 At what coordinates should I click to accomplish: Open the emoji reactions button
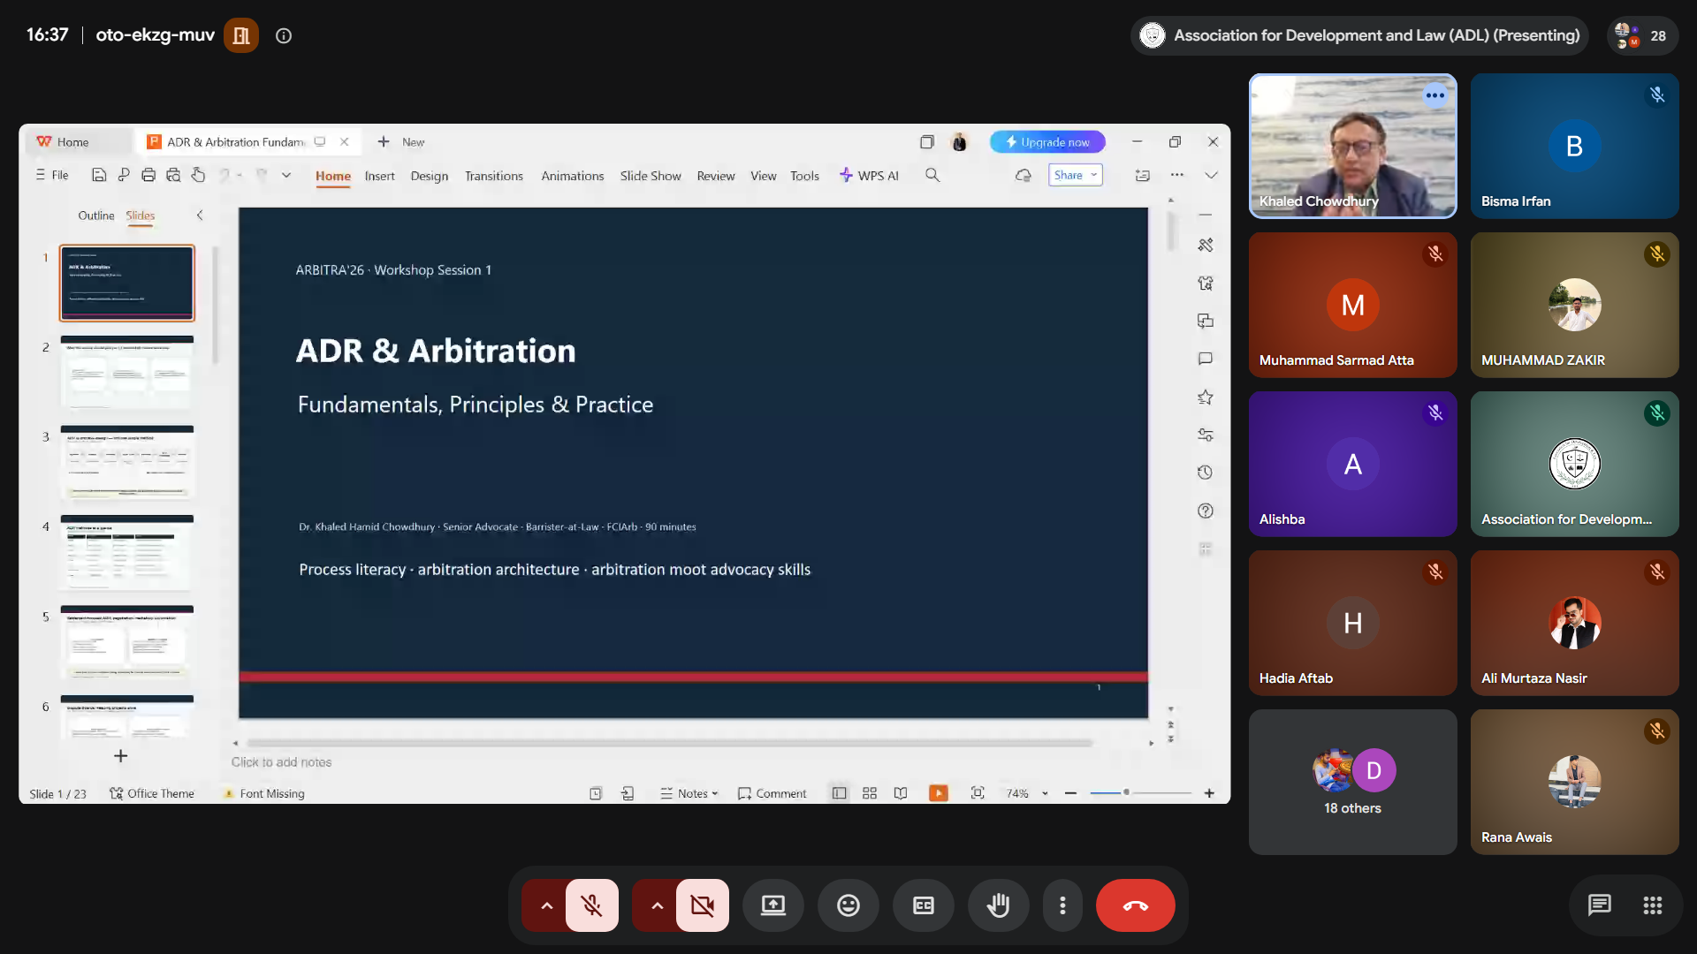coord(848,905)
